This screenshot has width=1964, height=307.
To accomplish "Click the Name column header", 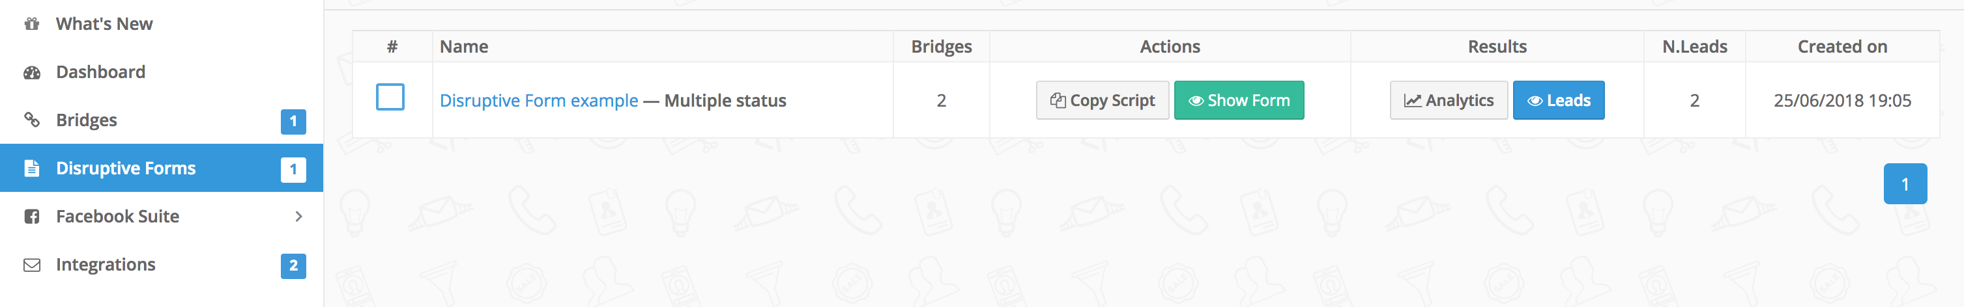I will 463,46.
